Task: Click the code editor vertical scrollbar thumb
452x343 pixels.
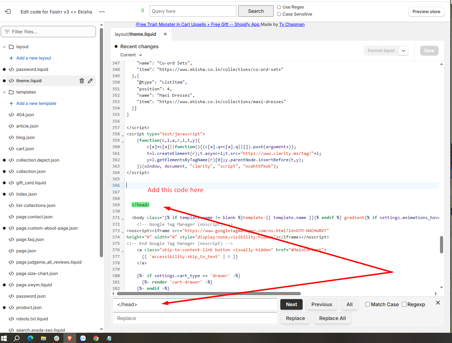Action: click(x=441, y=244)
